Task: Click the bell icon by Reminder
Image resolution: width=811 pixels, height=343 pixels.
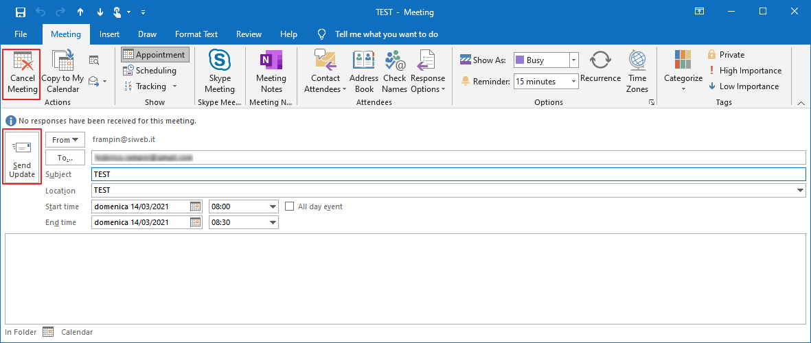Action: [x=466, y=81]
